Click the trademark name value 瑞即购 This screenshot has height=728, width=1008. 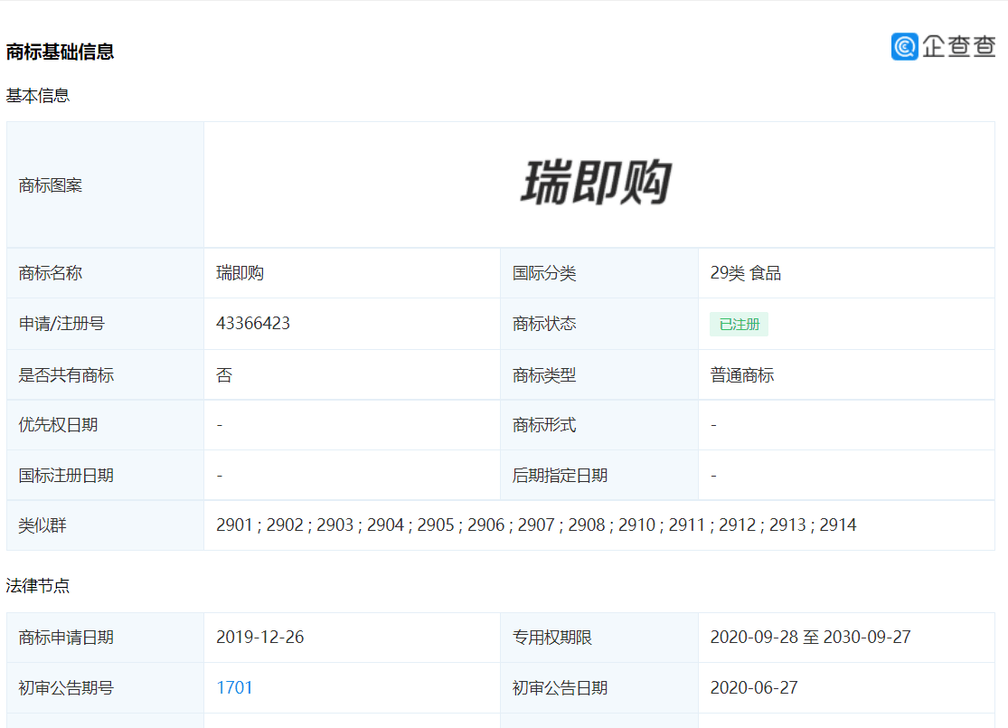point(240,273)
